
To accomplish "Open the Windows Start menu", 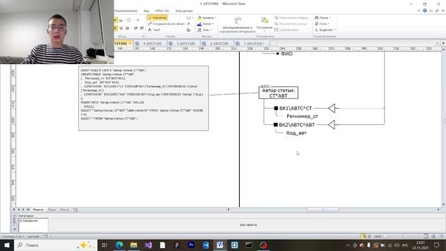I will (7, 245).
